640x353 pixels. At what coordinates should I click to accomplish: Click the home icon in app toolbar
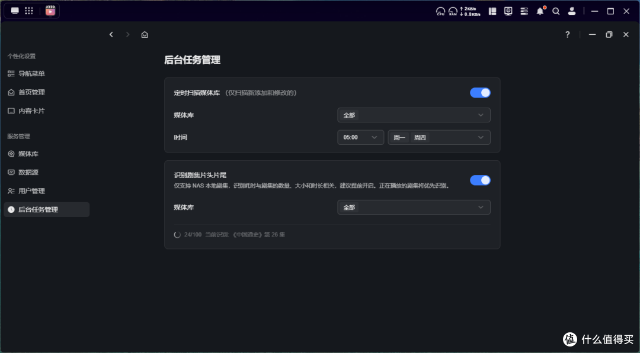click(x=145, y=35)
